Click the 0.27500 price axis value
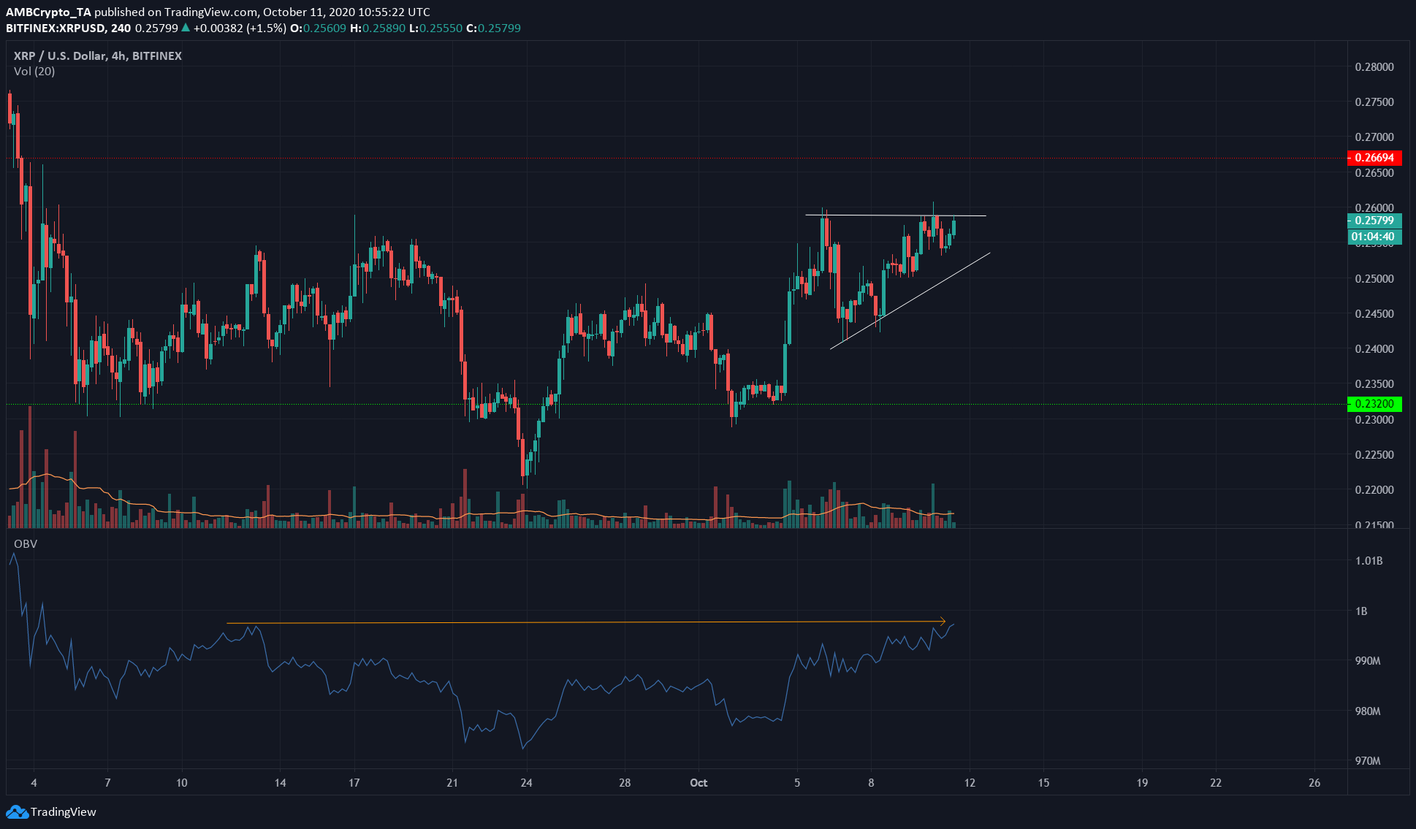The height and width of the screenshot is (829, 1416). pyautogui.click(x=1374, y=102)
